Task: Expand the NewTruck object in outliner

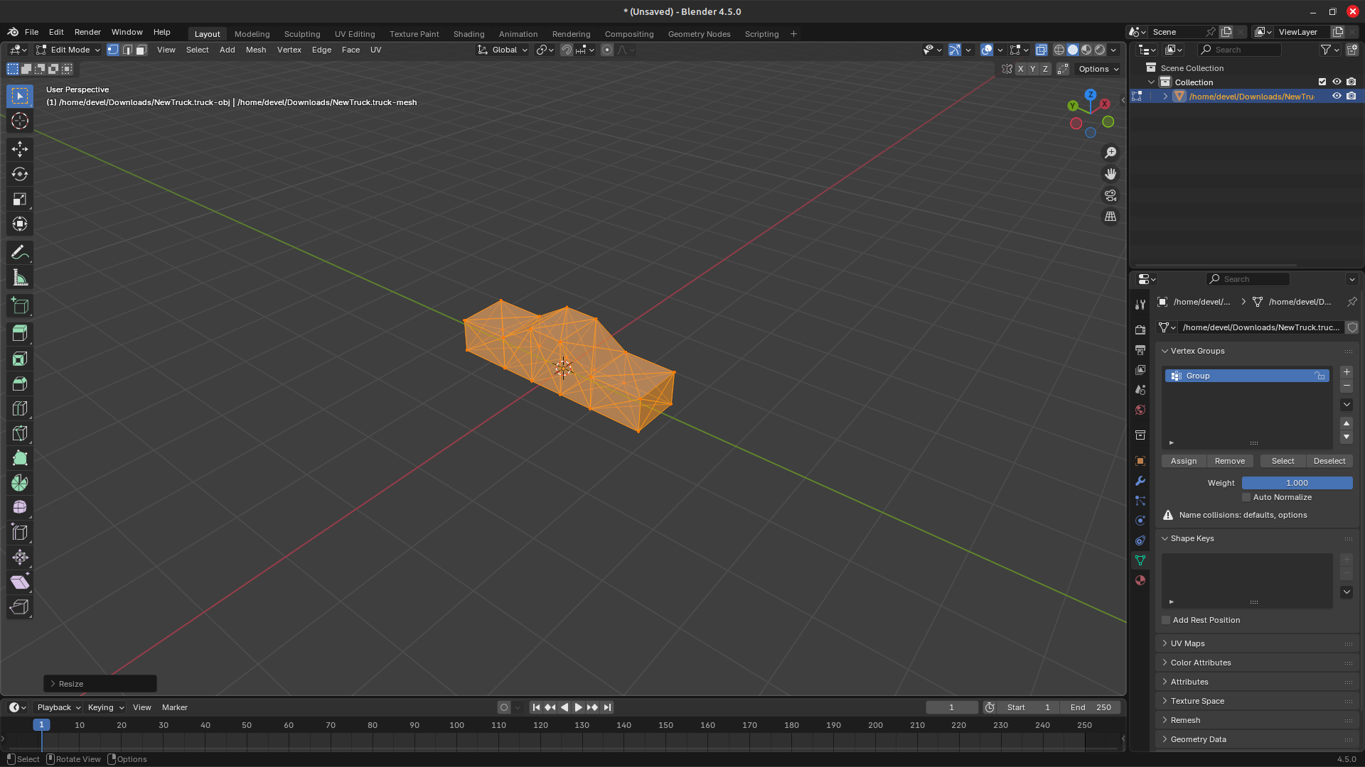Action: click(1165, 96)
